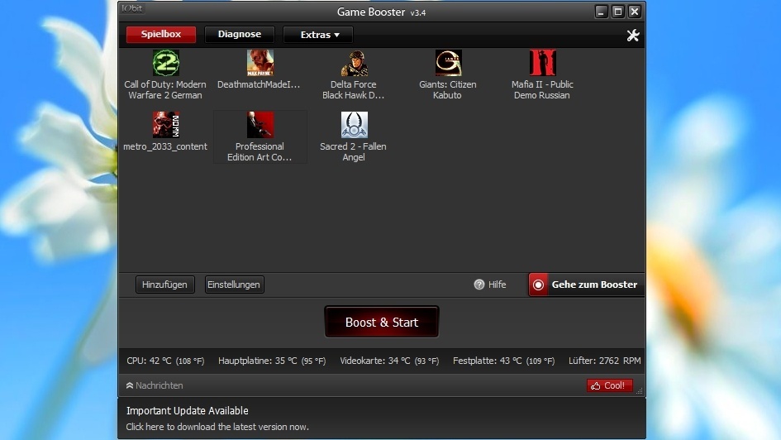This screenshot has width=781, height=440.
Task: Switch to the Diagnose tab
Action: coord(239,35)
